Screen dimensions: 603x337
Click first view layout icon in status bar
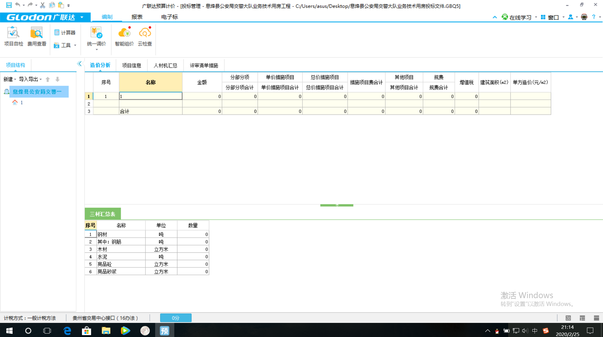[568, 318]
